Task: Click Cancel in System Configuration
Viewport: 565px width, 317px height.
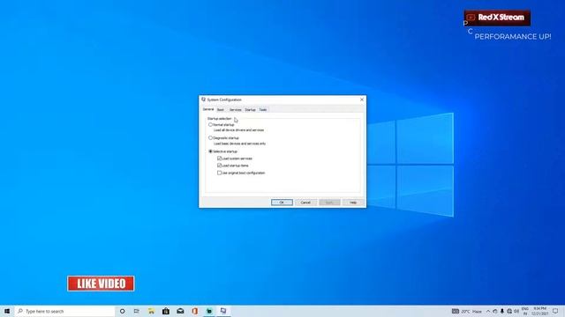Action: (x=305, y=203)
